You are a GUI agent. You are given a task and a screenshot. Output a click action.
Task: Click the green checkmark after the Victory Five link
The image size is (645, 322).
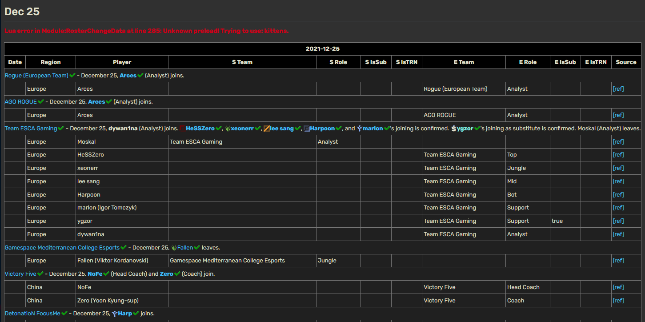[40, 274]
